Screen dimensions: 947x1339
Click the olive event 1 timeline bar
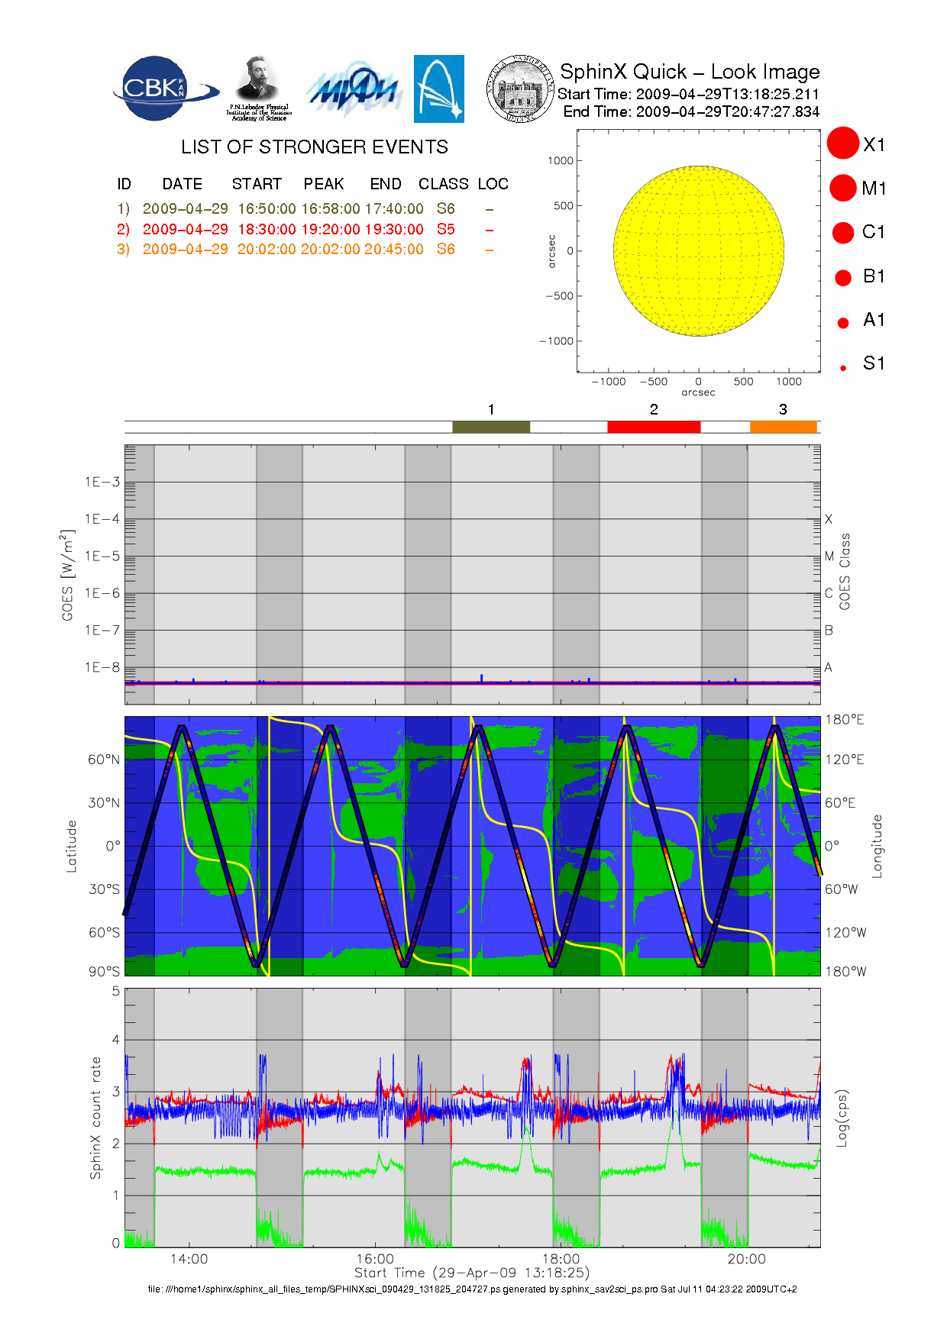pos(490,427)
